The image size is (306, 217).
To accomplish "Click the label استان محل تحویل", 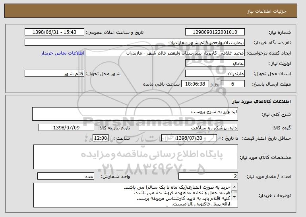I will pyautogui.click(x=272, y=74).
